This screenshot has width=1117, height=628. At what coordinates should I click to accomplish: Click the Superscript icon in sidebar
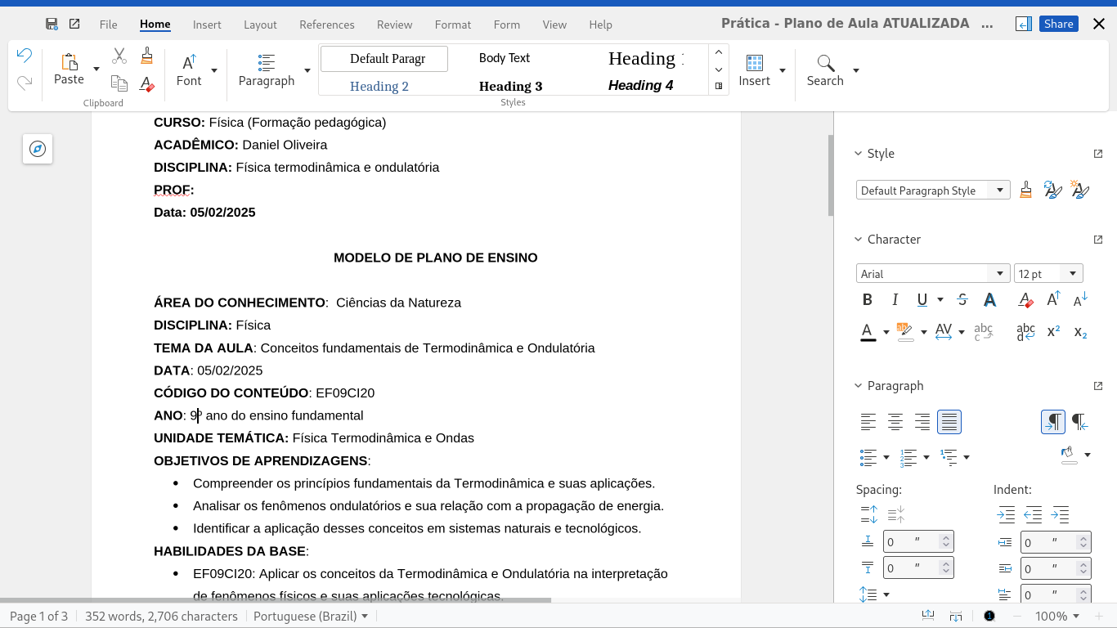point(1053,331)
